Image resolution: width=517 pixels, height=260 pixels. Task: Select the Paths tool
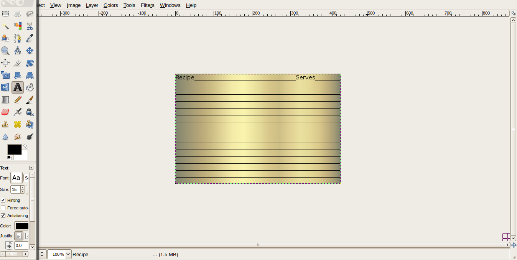click(x=18, y=38)
